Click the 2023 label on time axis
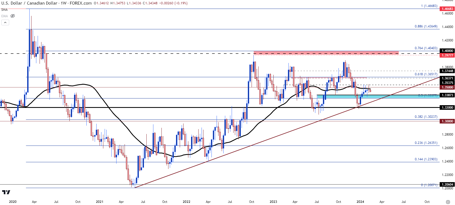 [x=273, y=202]
